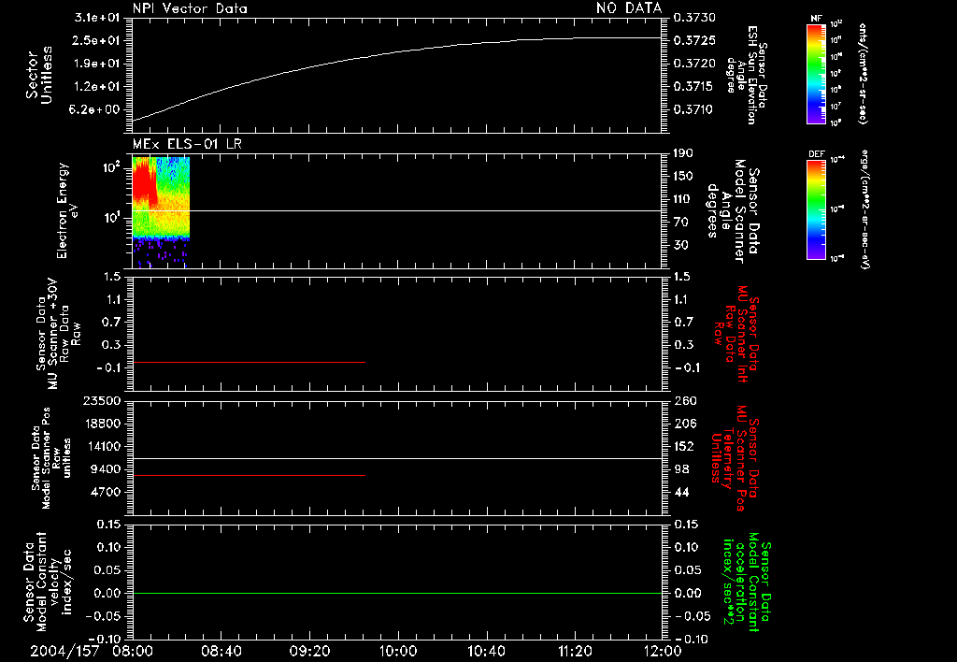Image resolution: width=957 pixels, height=662 pixels.
Task: Click the red MU Scanner Int raw data line
Action: pos(249,362)
